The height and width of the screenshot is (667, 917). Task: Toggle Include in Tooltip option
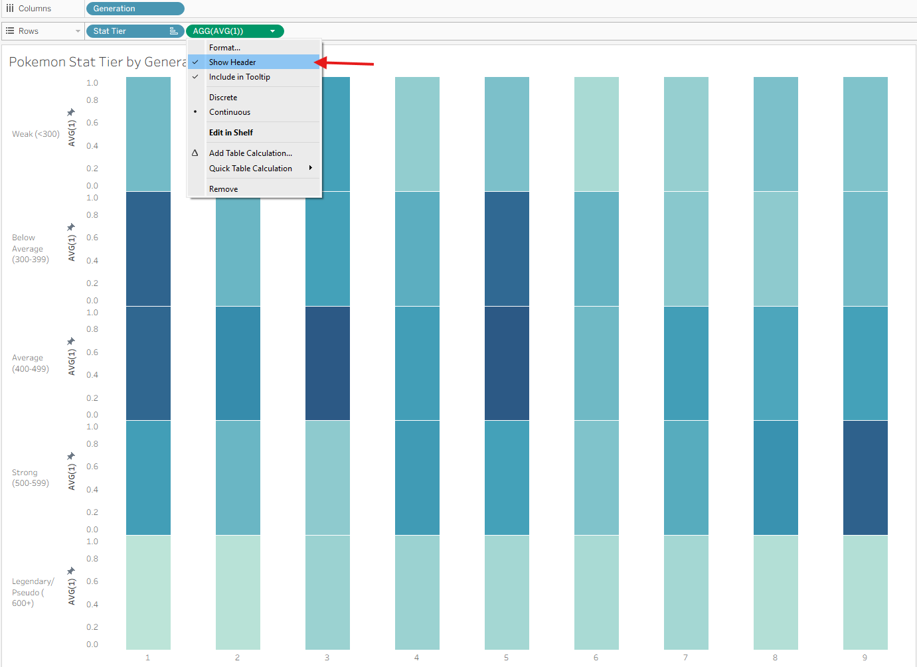pyautogui.click(x=254, y=77)
